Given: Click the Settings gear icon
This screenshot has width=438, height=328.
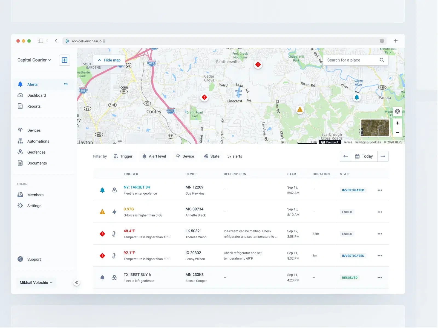Looking at the screenshot, I should 20,206.
